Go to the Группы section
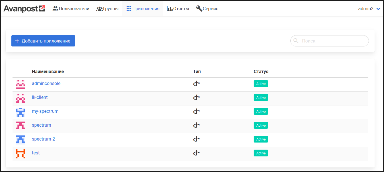The height and width of the screenshot is (172, 384). (107, 9)
